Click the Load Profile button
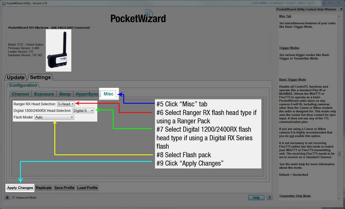 tap(88, 188)
